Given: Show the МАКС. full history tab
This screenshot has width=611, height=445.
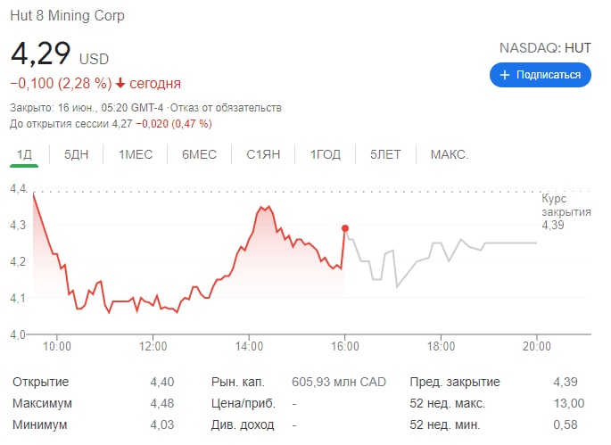Looking at the screenshot, I should coord(450,154).
